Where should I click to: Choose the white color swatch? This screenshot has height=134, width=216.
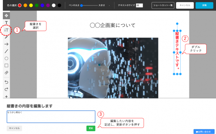(x=54, y=5)
